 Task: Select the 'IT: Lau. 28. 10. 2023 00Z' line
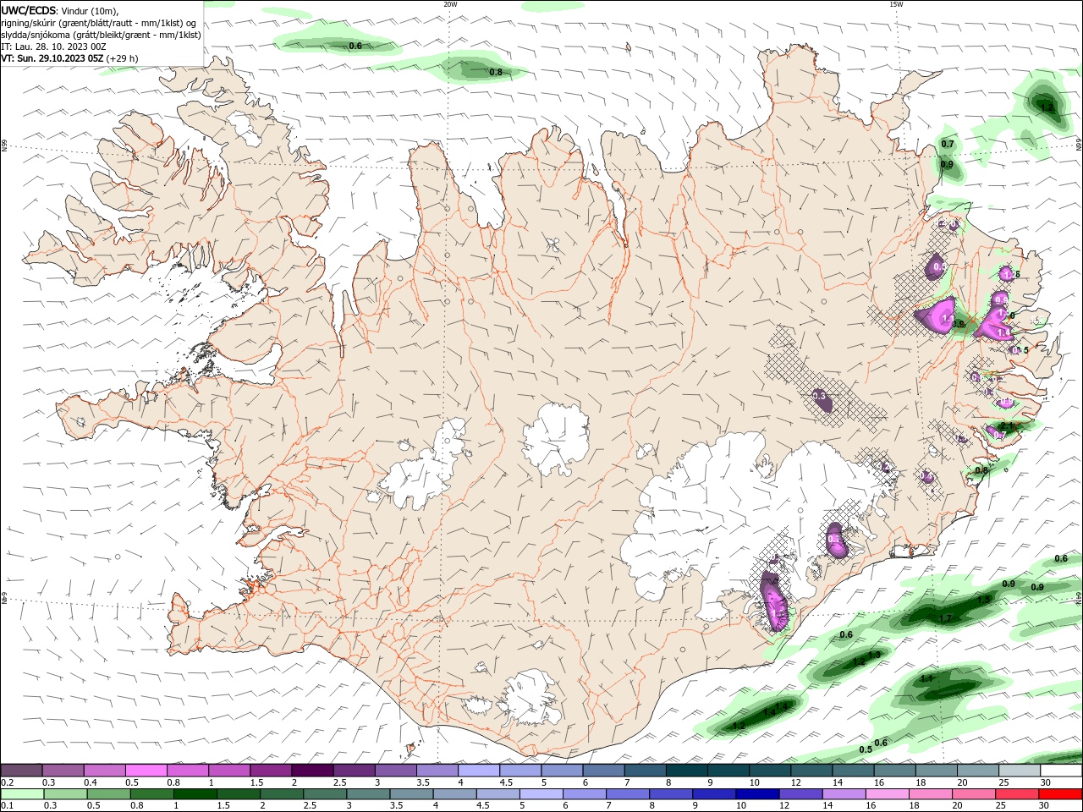[x=52, y=47]
